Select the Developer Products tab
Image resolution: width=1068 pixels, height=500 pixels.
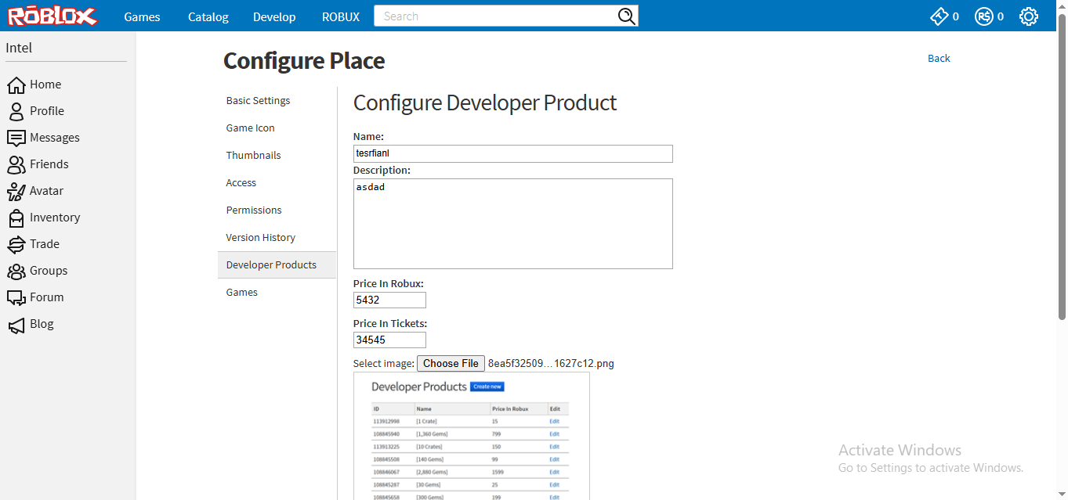271,265
